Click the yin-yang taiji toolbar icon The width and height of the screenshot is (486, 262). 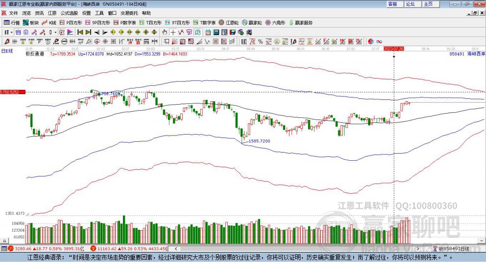(371, 41)
